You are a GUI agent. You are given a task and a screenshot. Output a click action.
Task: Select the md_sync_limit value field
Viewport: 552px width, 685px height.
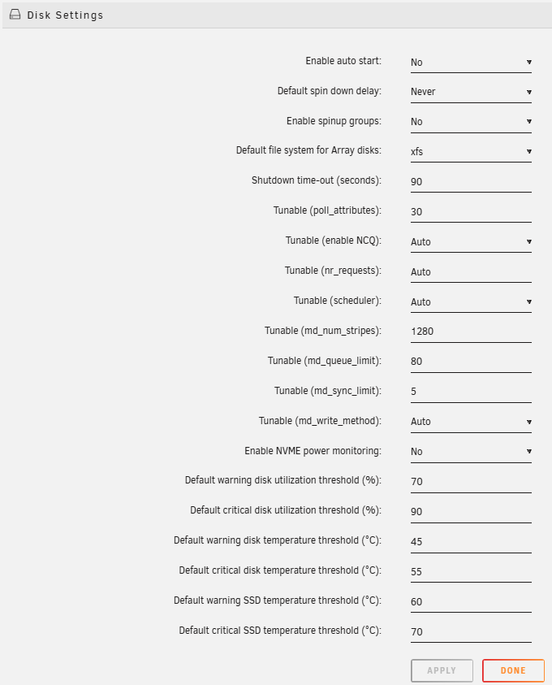click(x=471, y=391)
